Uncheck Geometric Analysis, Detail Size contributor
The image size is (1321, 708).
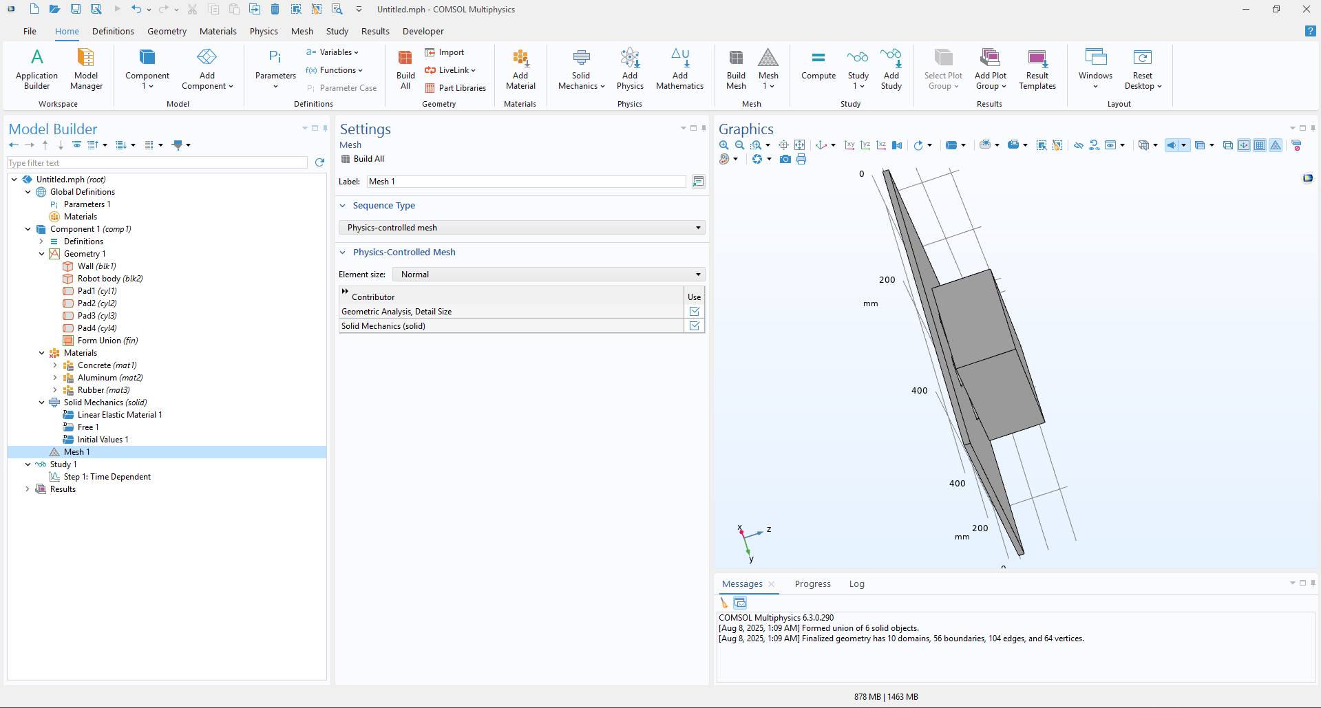(694, 312)
